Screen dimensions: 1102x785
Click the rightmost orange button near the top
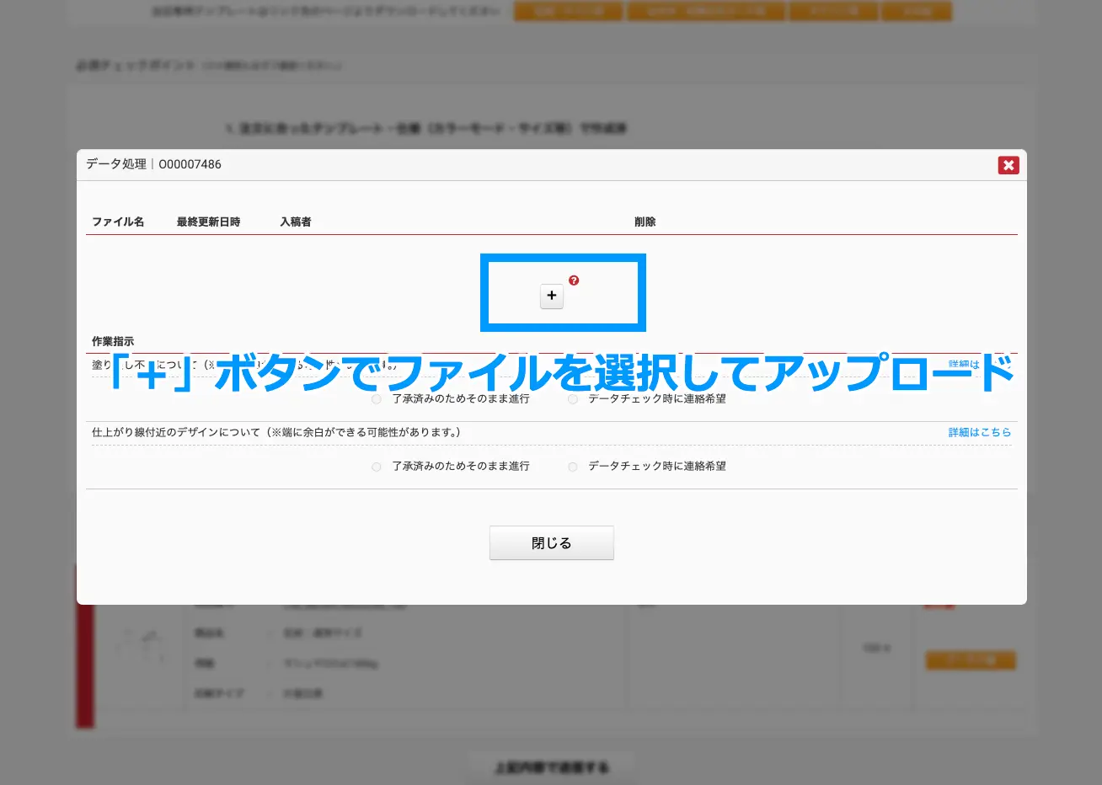pos(917,11)
